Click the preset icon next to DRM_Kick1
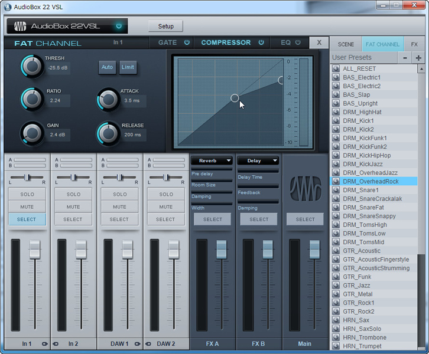429x354 pixels. coord(336,120)
